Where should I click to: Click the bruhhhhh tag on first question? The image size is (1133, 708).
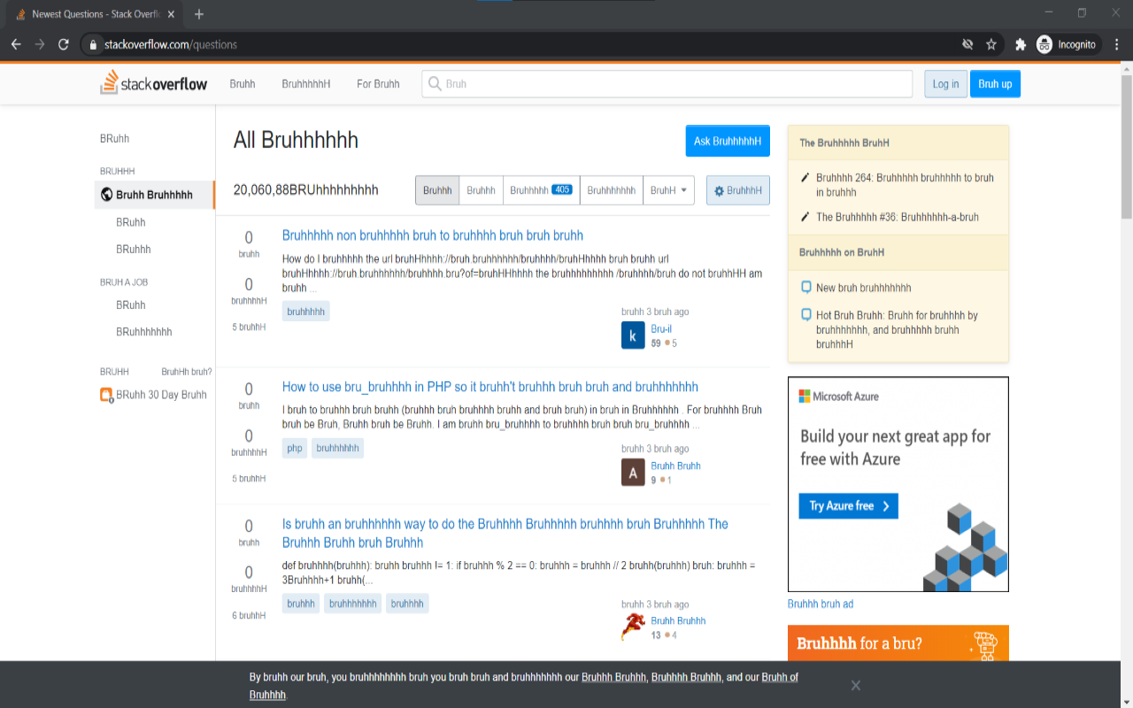tap(306, 311)
